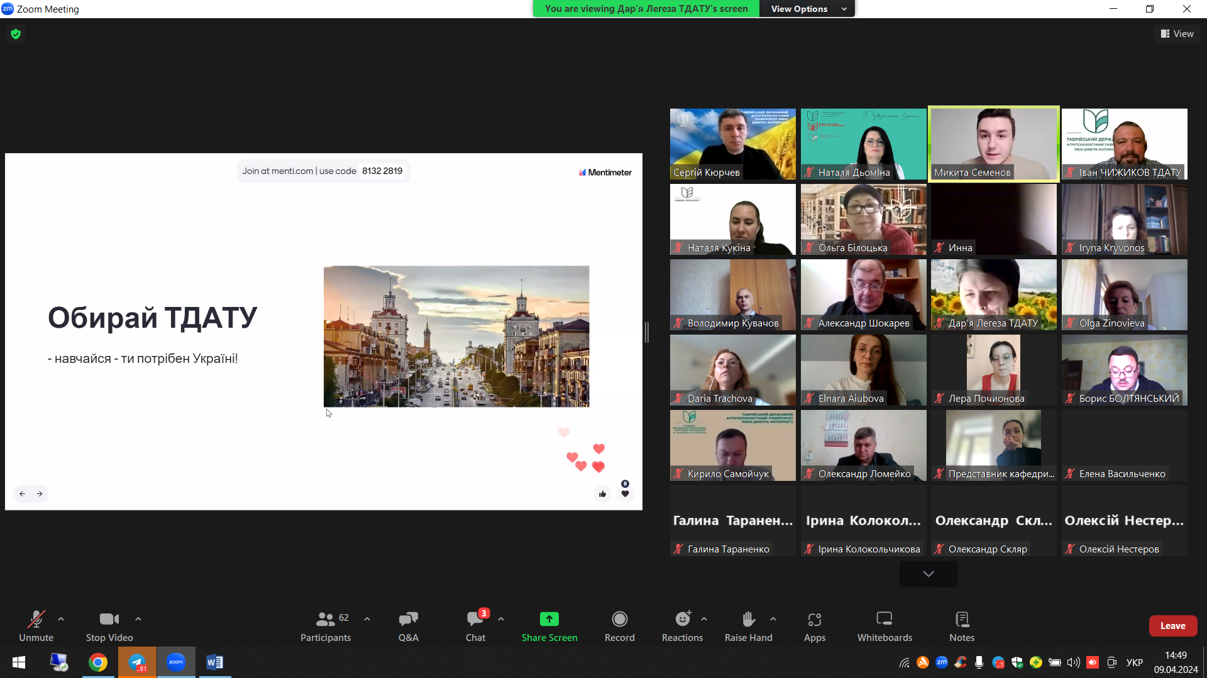The width and height of the screenshot is (1207, 678).
Task: Open the Chat panel
Action: 475,620
